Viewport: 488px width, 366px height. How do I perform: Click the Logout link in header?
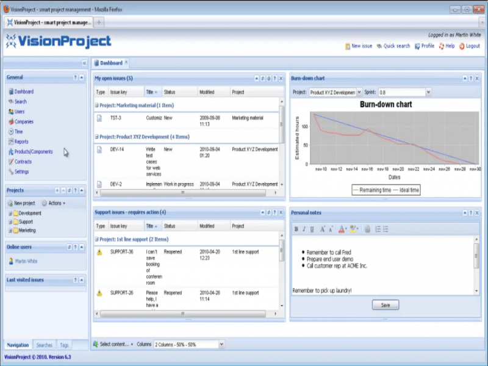472,46
